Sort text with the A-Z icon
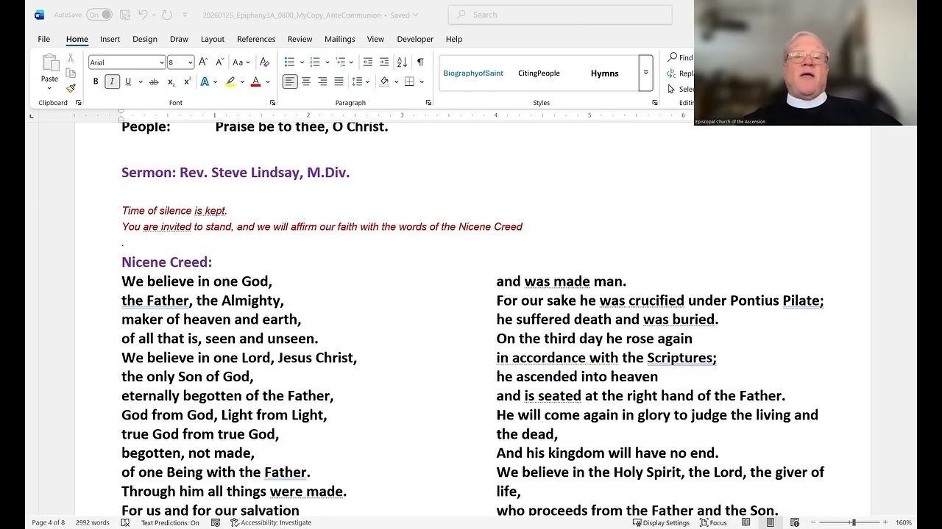The height and width of the screenshot is (529, 942). point(402,62)
